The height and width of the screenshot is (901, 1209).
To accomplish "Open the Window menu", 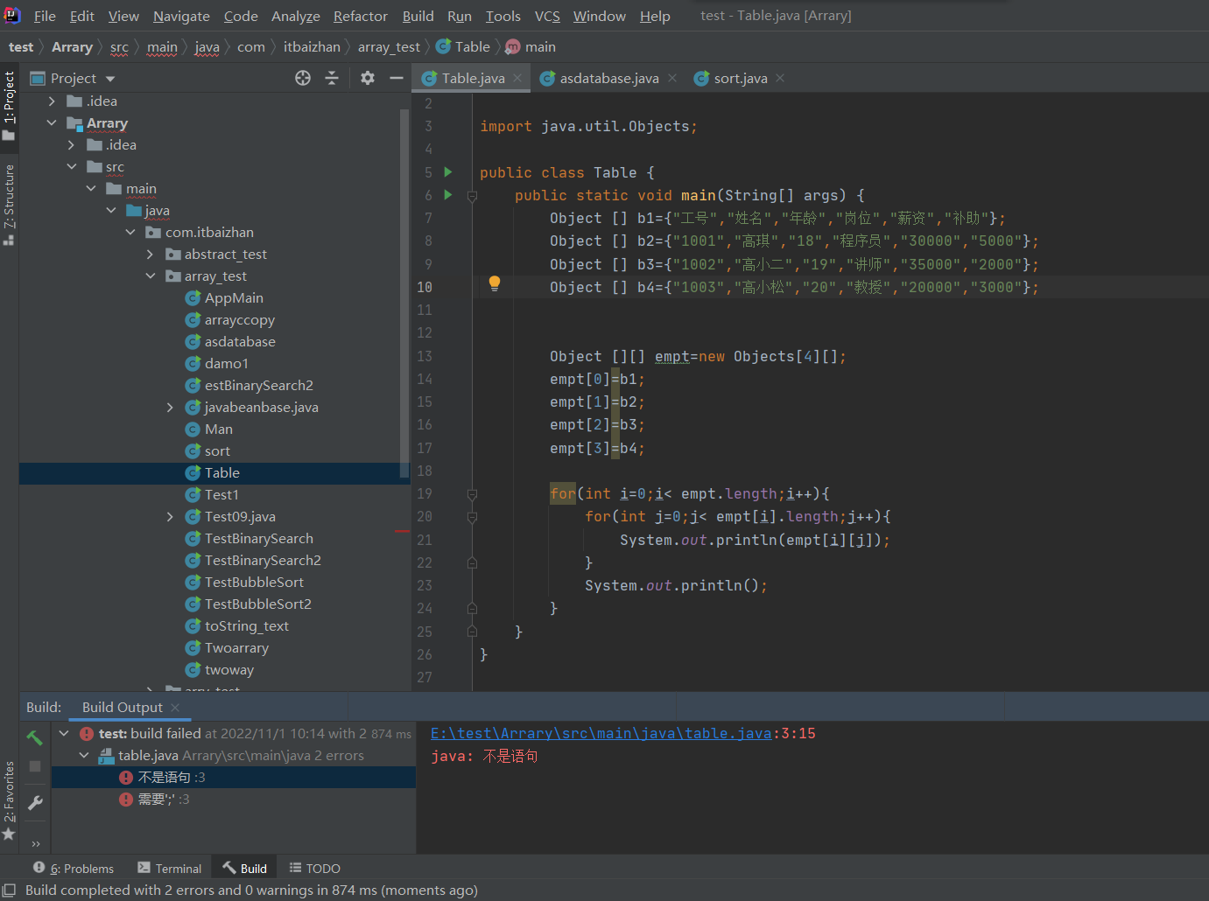I will coord(600,16).
